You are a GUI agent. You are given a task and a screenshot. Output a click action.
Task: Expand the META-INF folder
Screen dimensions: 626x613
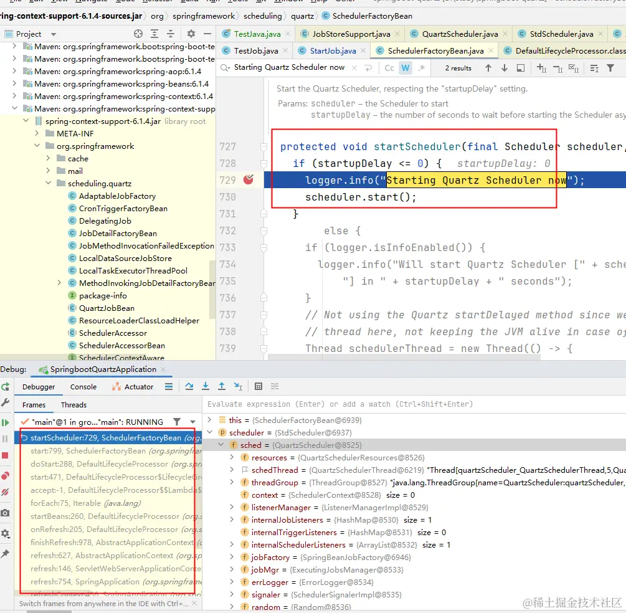pyautogui.click(x=37, y=133)
